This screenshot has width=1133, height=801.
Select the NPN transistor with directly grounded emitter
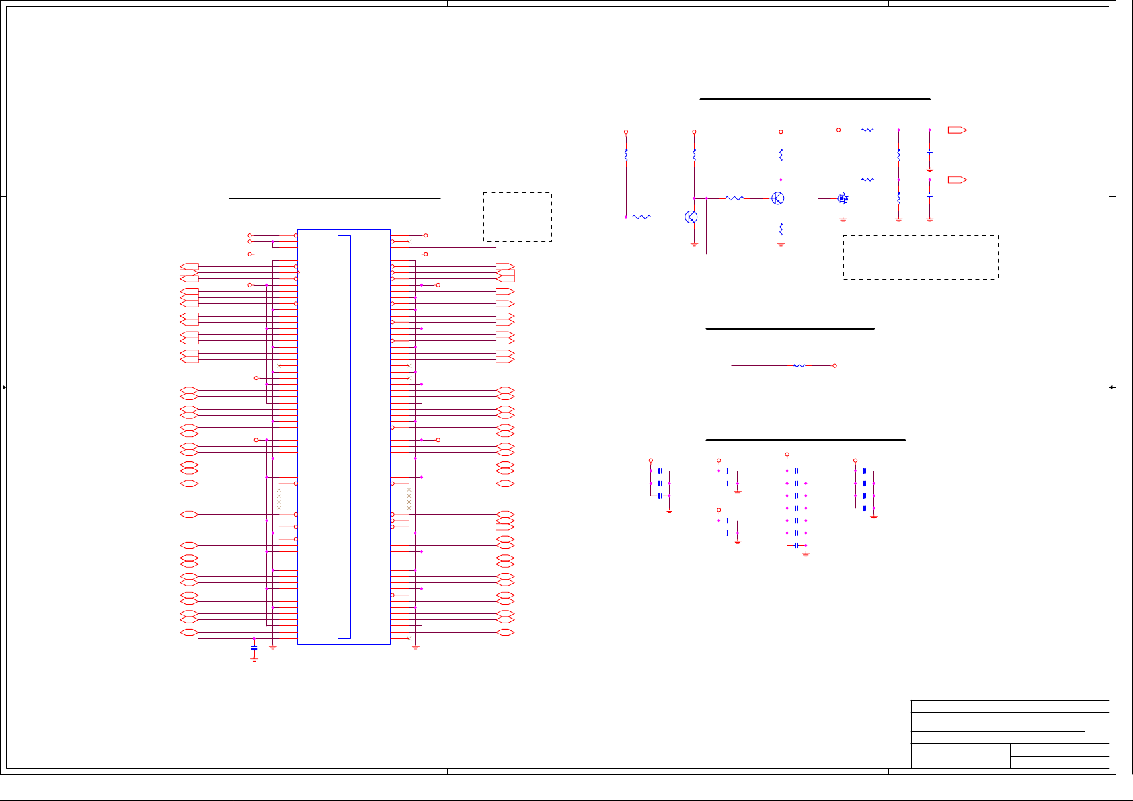pyautogui.click(x=691, y=217)
